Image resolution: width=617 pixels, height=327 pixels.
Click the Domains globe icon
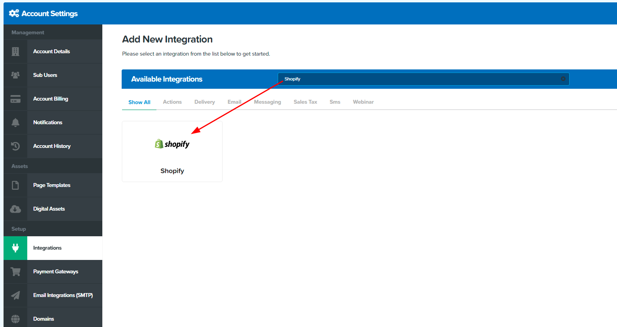point(15,319)
